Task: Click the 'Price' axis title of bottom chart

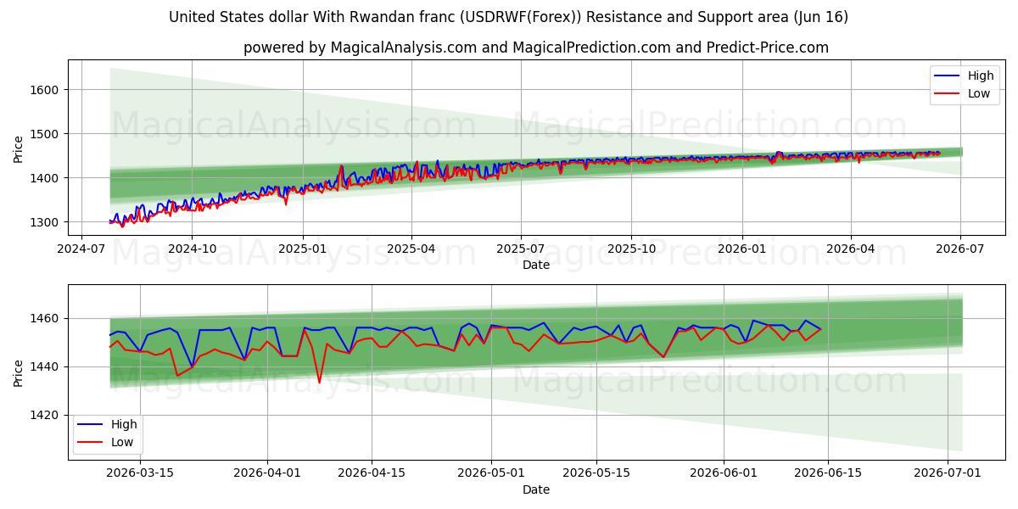Action: (19, 372)
